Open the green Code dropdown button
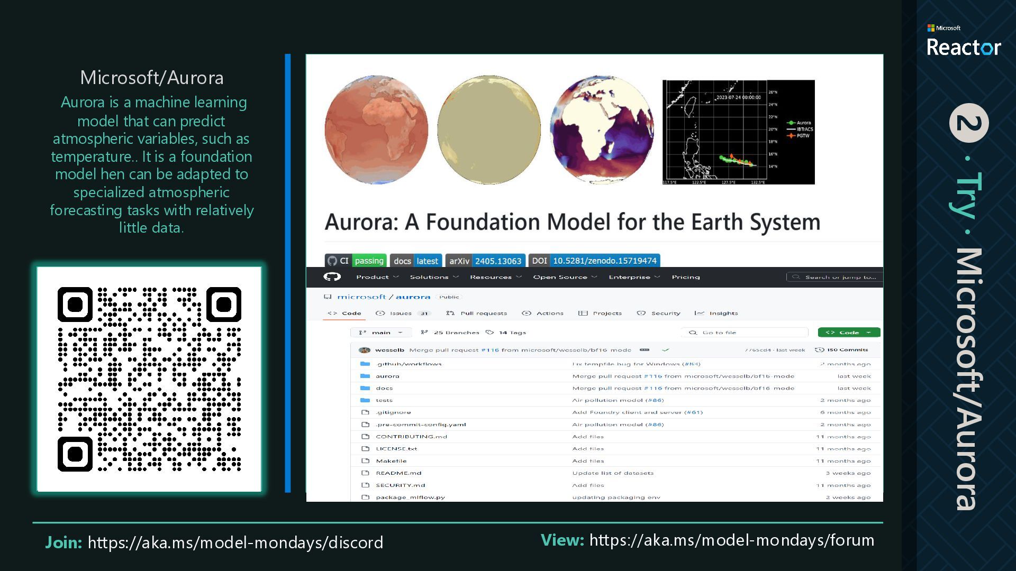This screenshot has height=571, width=1016. (849, 333)
